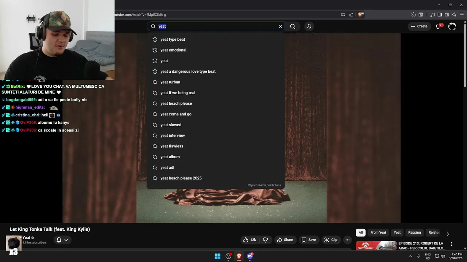Screen dimensions: 467x262
Task: Choose 'yeat a dangerous love type beat' suggestion
Action: pyautogui.click(x=216, y=71)
